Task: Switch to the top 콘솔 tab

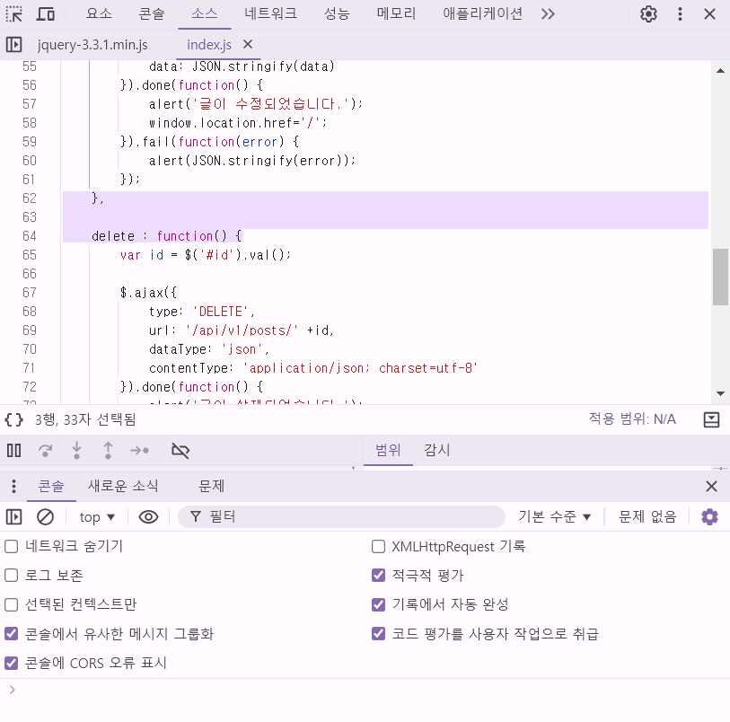Action: tap(152, 14)
